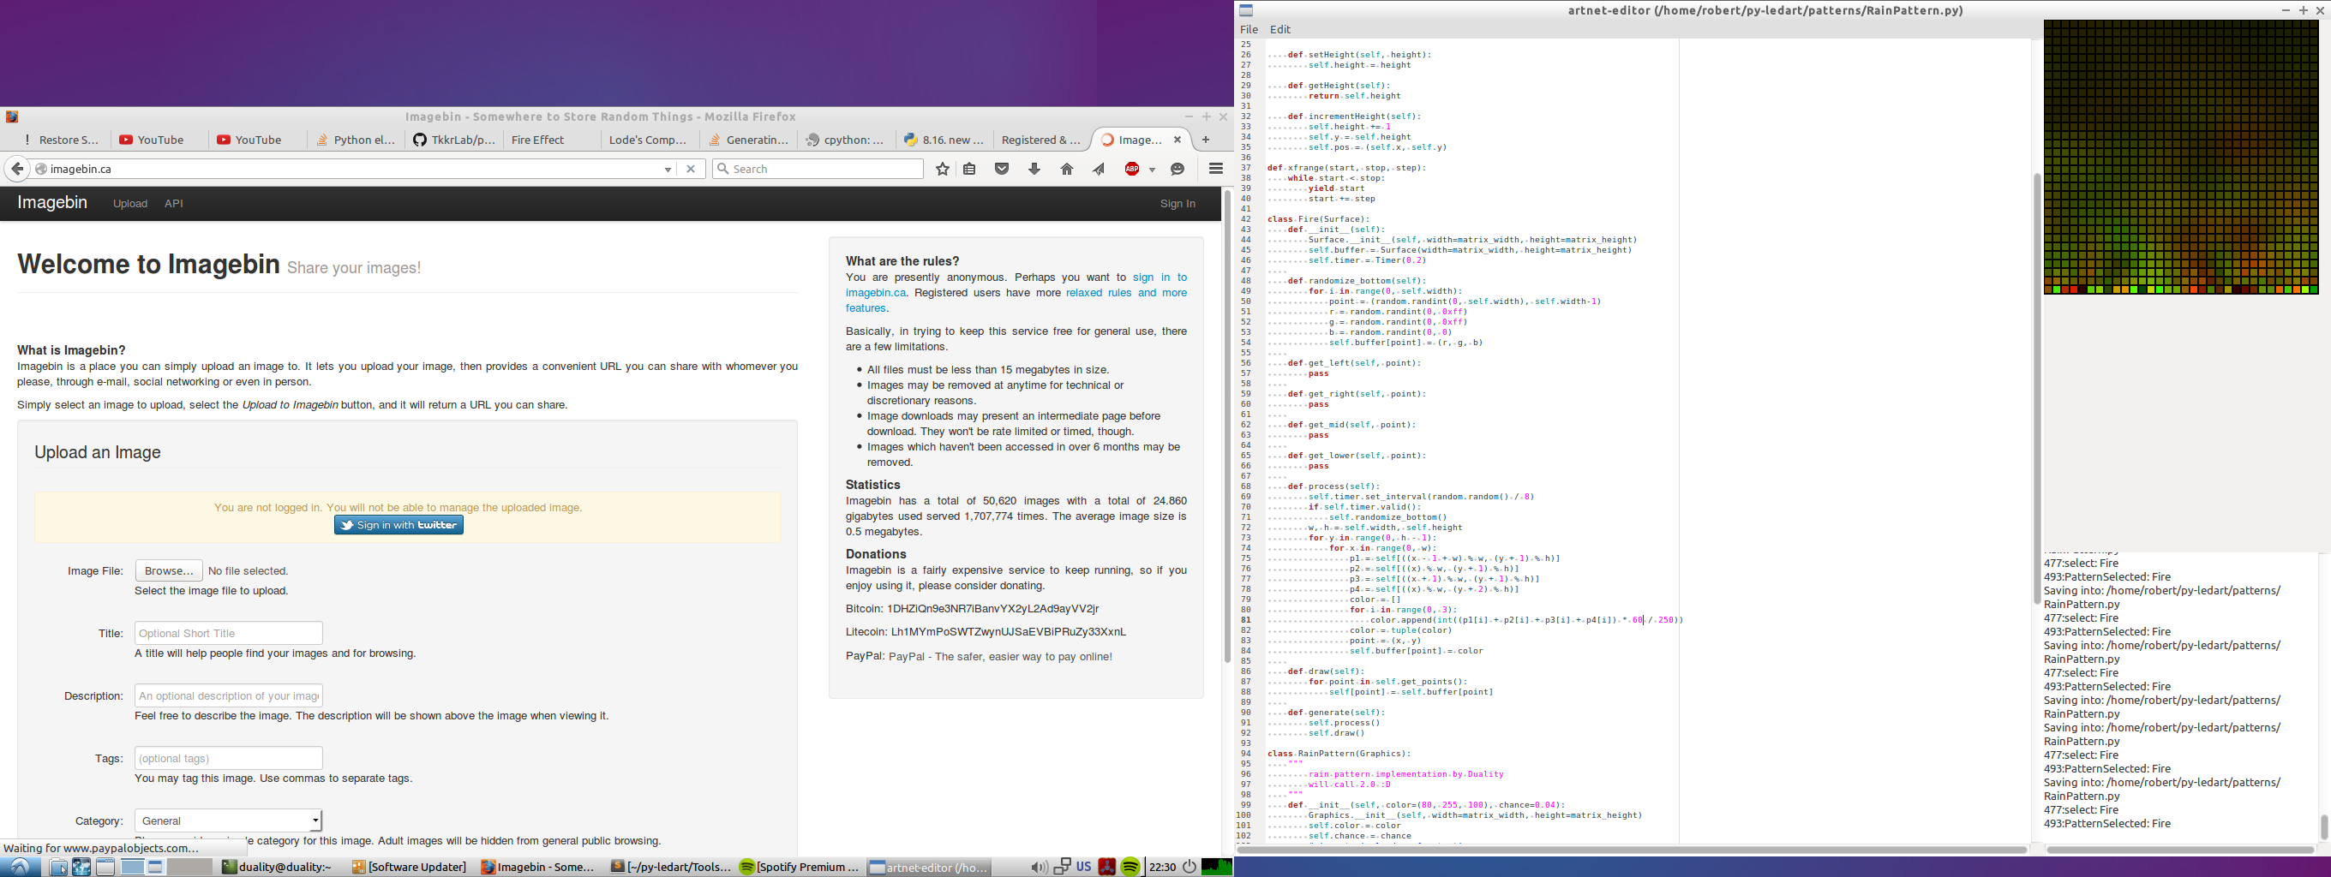The image size is (2331, 877).
Task: Open the red tray application icon
Action: coord(1106,867)
